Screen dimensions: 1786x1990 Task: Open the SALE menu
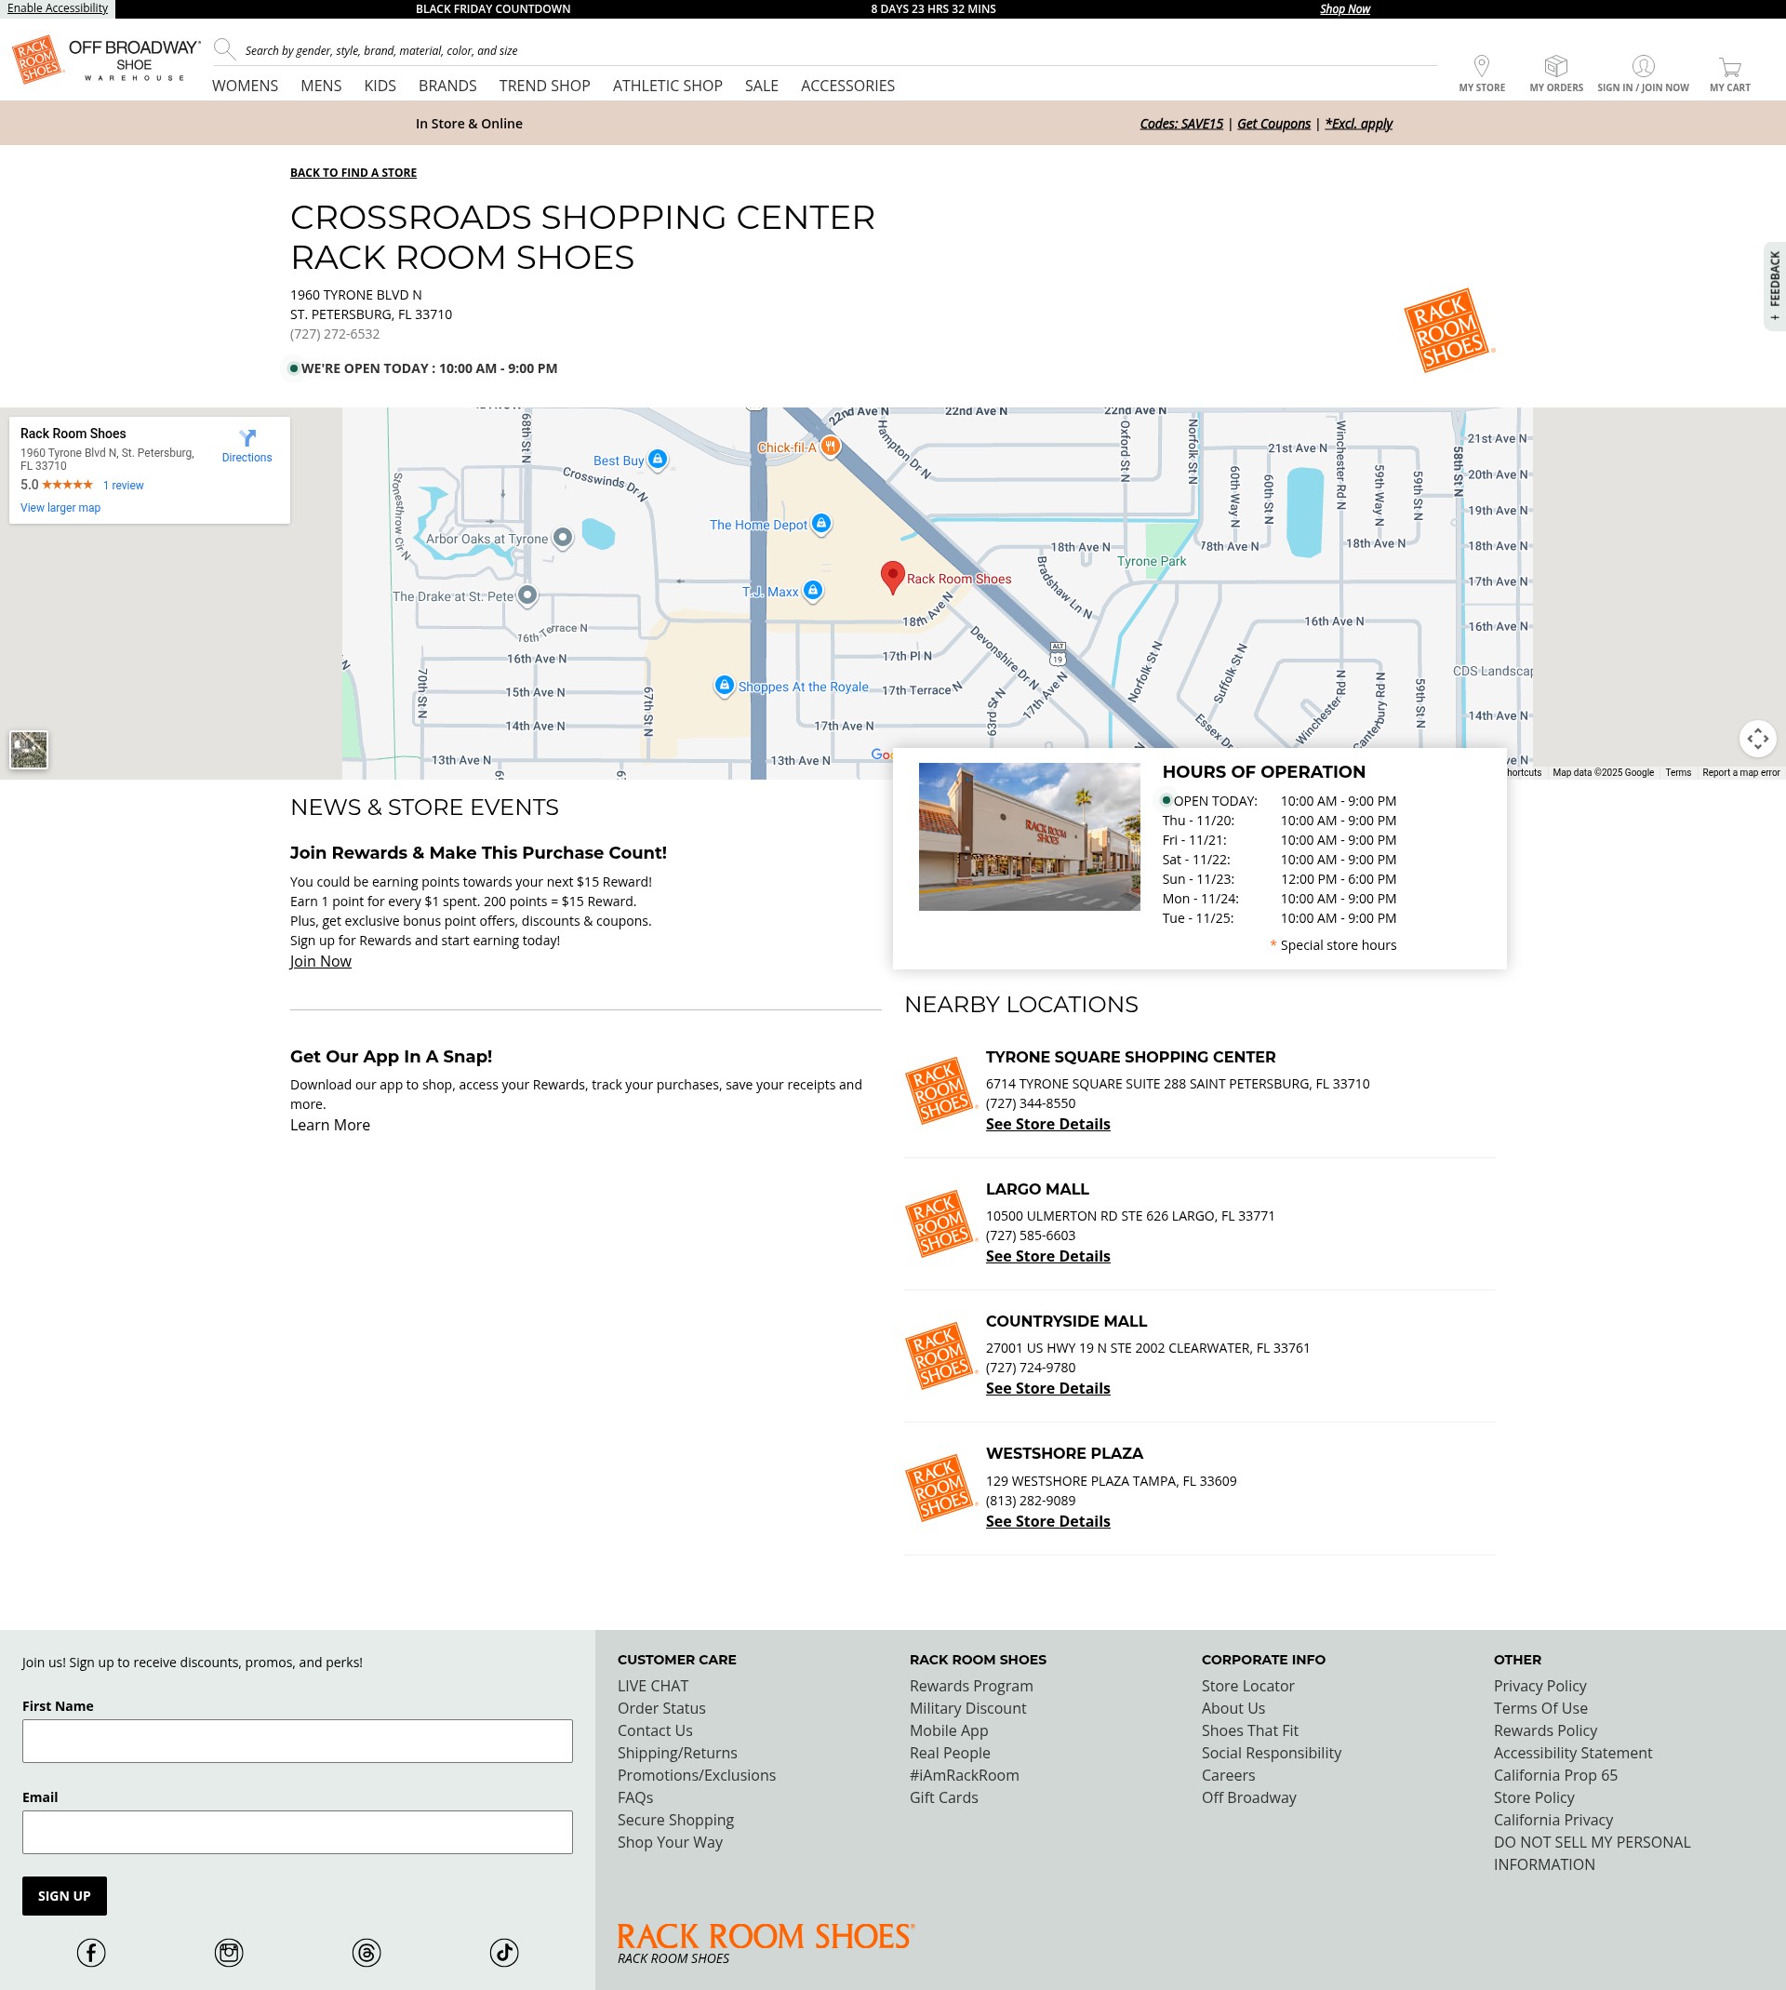[762, 86]
